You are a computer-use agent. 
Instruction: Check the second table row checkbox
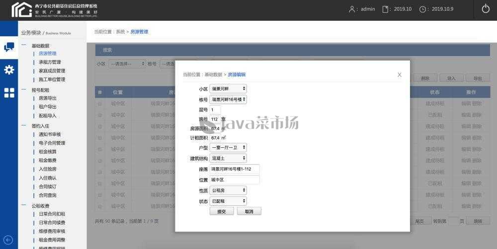pos(100,115)
